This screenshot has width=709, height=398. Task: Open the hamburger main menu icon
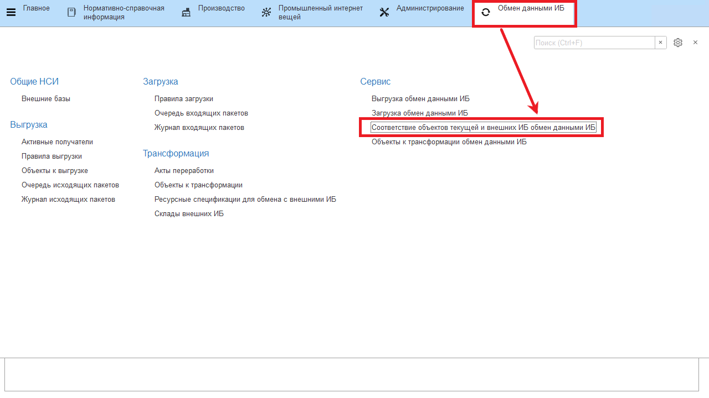(x=11, y=12)
